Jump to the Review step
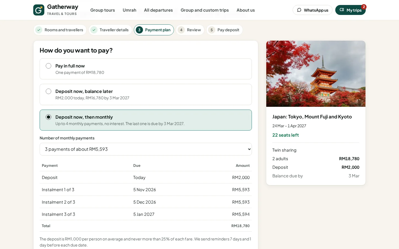Image resolution: width=399 pixels, height=249 pixels. pyautogui.click(x=190, y=30)
